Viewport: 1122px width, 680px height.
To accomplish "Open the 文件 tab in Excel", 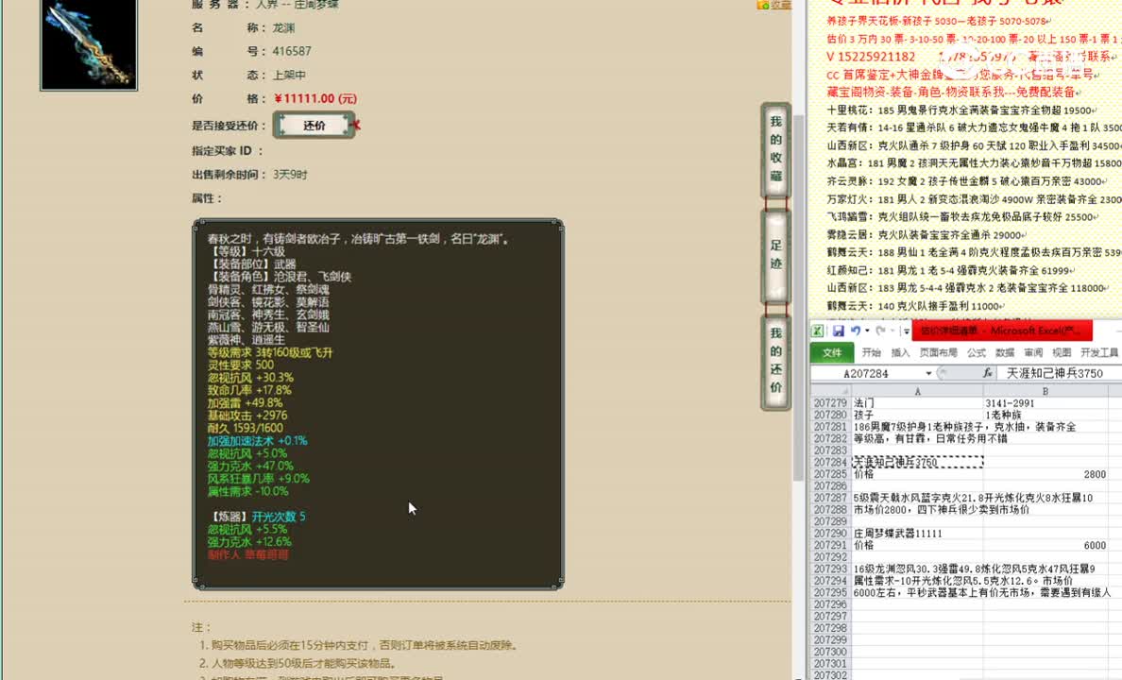I will click(x=831, y=353).
